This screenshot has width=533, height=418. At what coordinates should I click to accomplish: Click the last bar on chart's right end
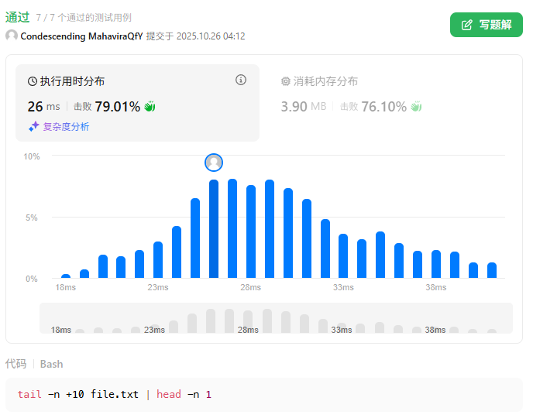[x=492, y=270]
